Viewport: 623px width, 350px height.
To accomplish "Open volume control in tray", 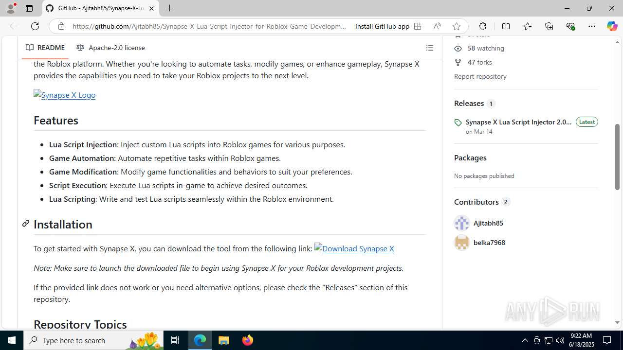I will coord(560,340).
